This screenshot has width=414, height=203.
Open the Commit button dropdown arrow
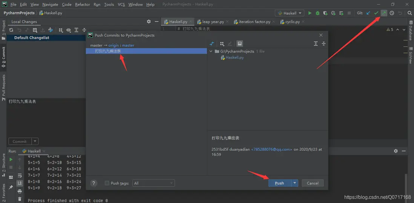point(35,141)
